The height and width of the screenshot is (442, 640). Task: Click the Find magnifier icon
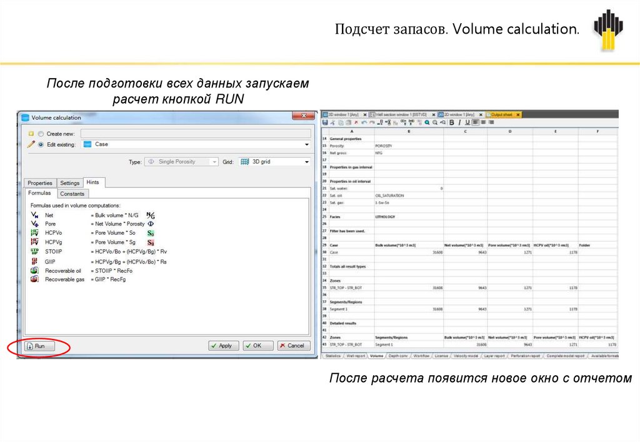coord(427,122)
